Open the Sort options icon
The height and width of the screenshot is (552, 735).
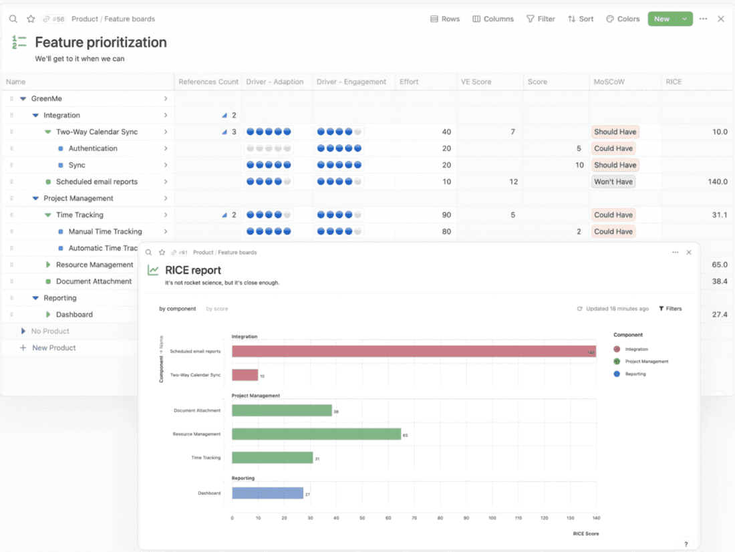571,19
